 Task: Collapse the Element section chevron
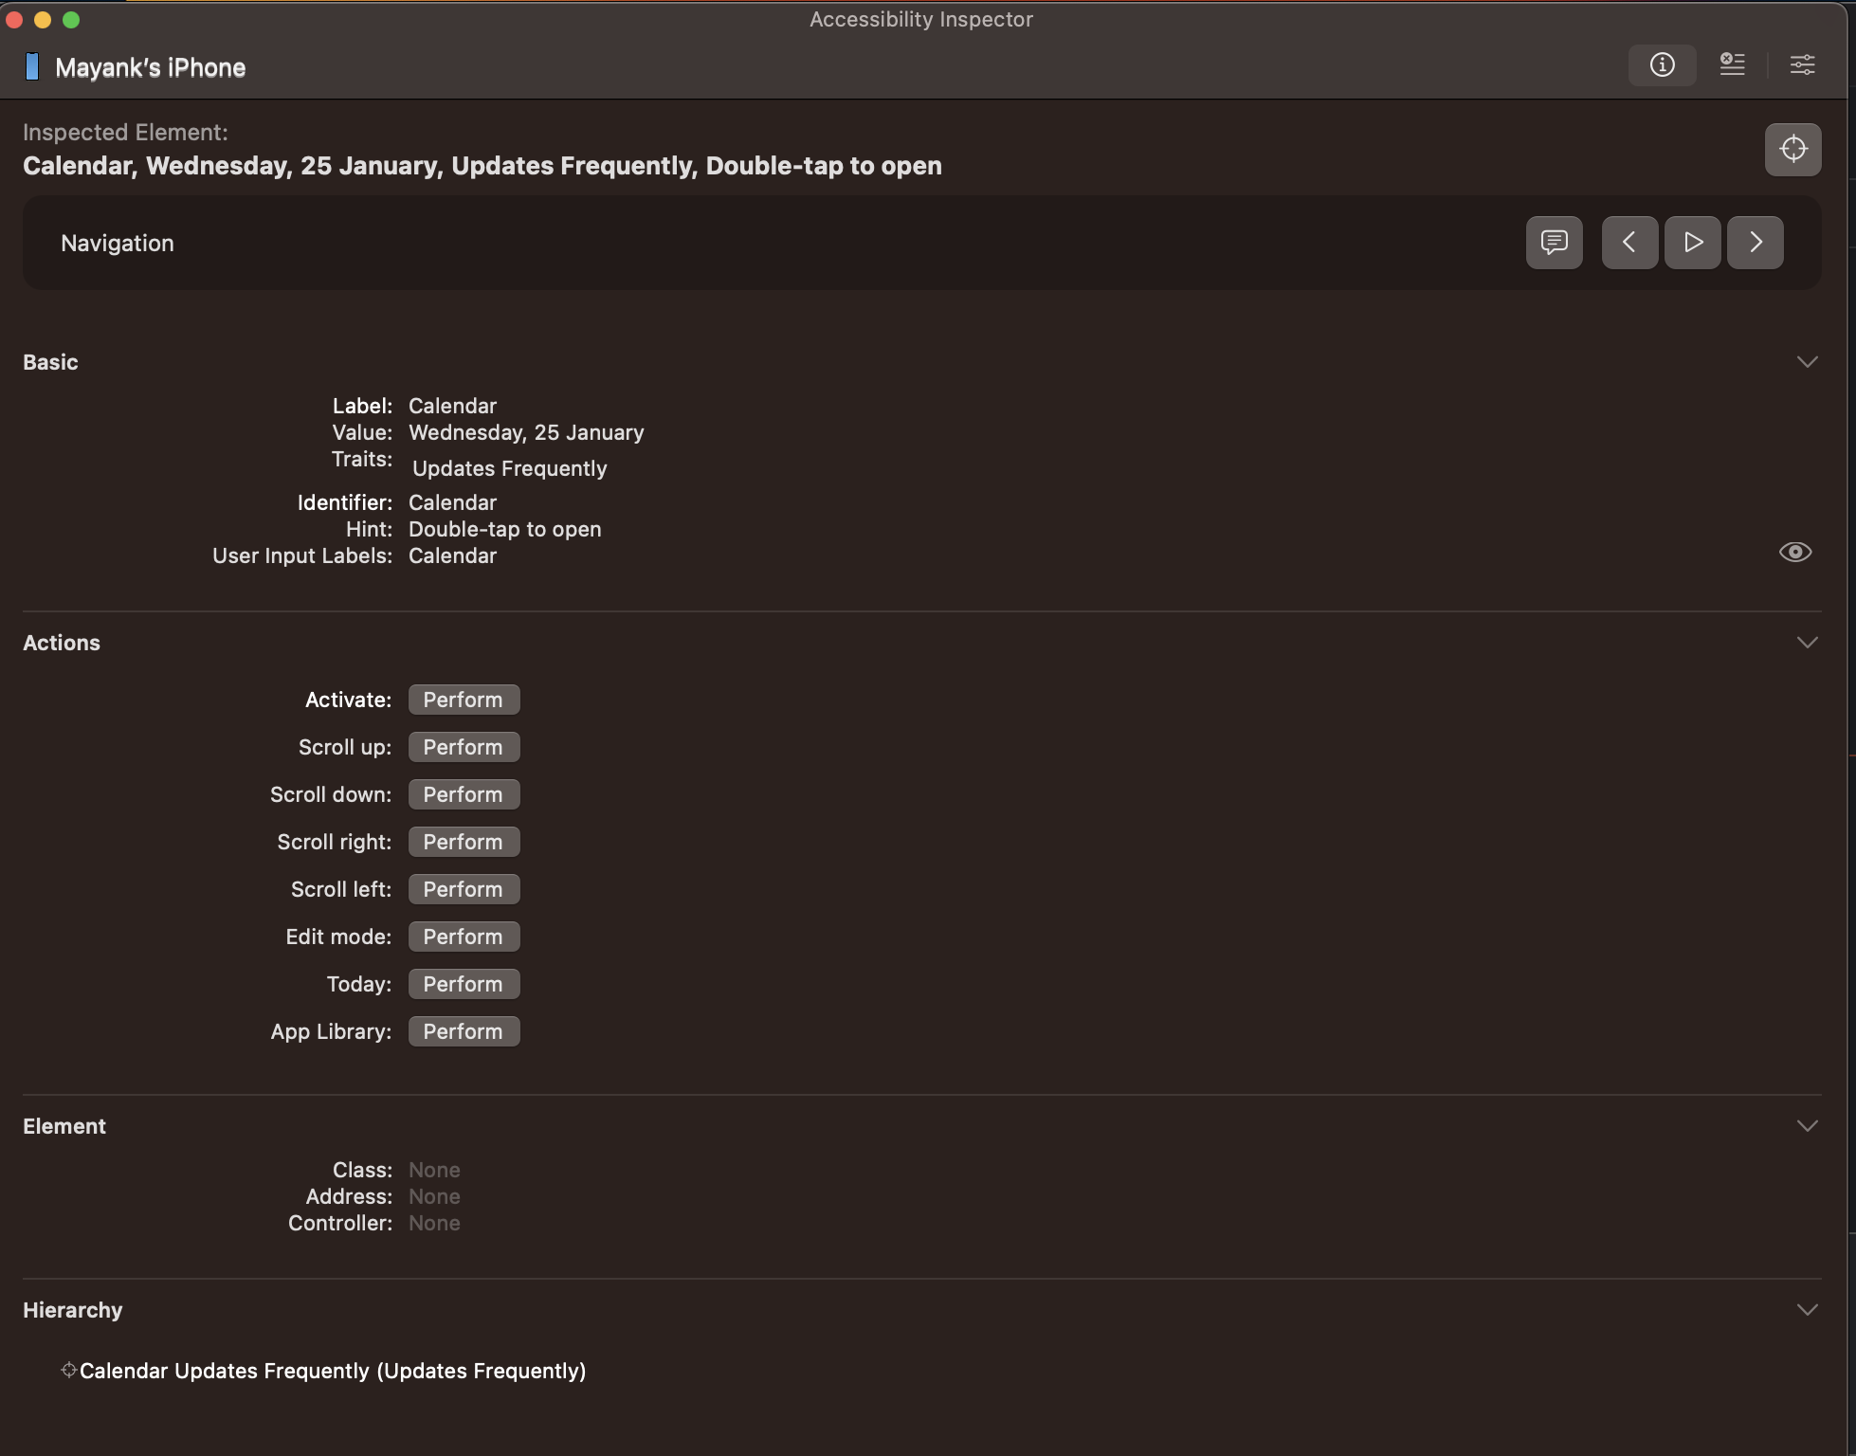click(1807, 1126)
